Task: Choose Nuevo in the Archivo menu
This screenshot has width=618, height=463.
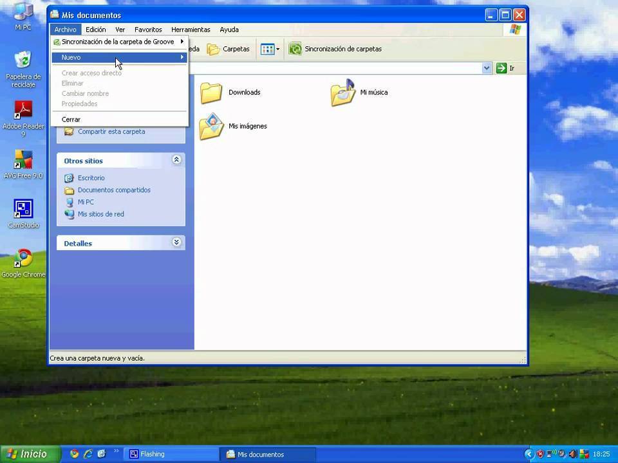Action: (71, 57)
